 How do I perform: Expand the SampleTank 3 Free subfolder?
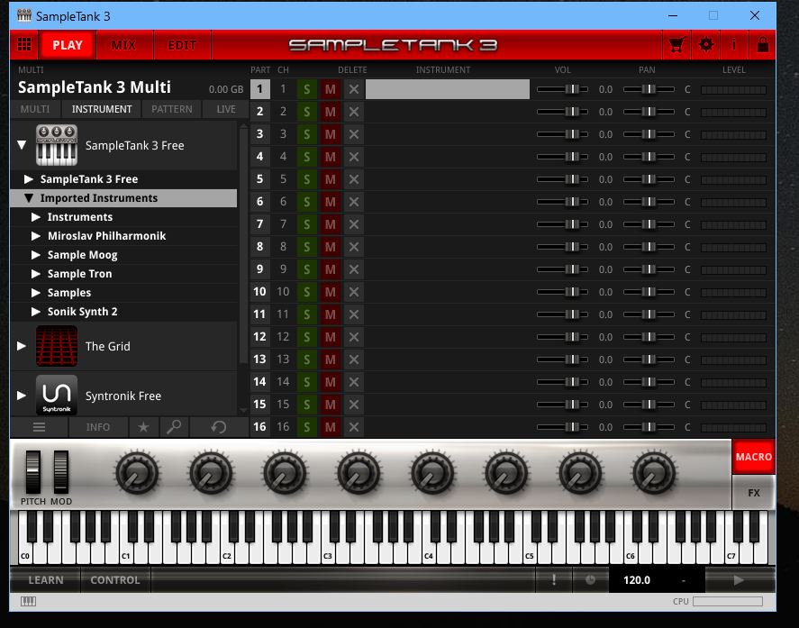click(x=29, y=179)
